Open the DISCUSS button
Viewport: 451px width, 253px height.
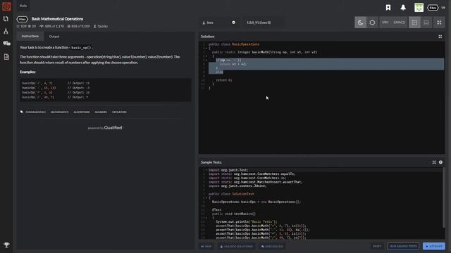pos(272,247)
